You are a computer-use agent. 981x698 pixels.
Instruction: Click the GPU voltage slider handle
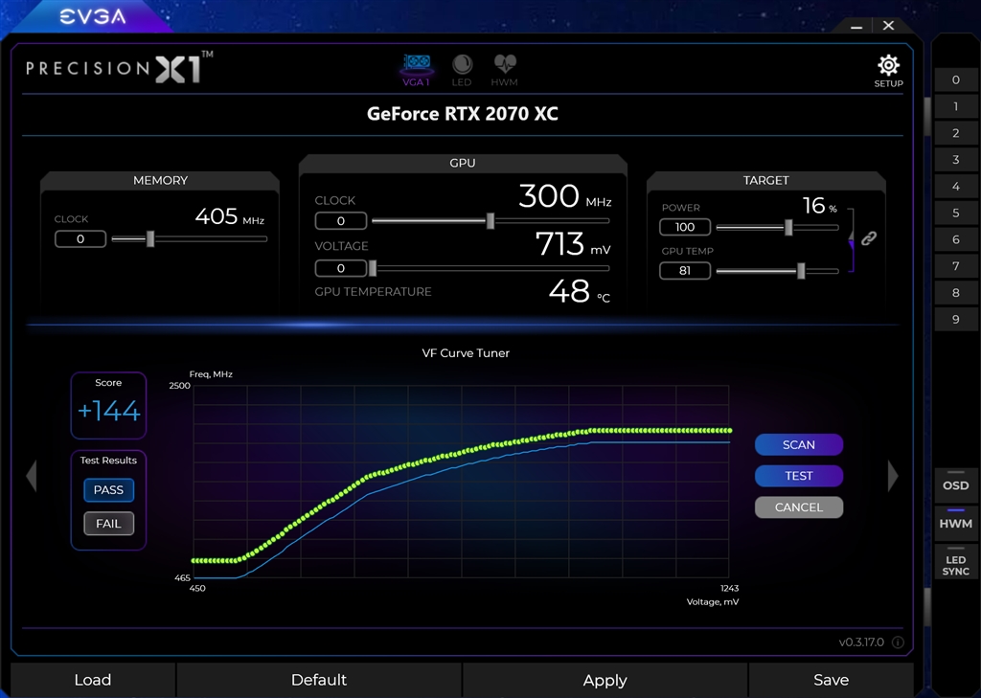click(373, 268)
